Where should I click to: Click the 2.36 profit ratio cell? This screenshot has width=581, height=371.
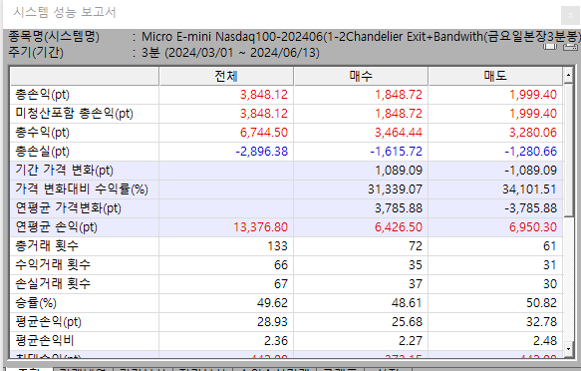pos(276,340)
